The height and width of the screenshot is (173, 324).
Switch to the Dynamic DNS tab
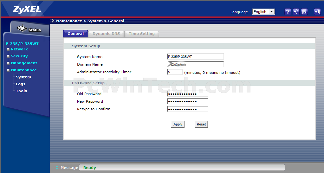(106, 34)
